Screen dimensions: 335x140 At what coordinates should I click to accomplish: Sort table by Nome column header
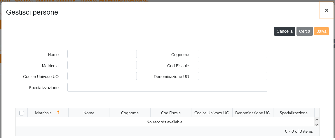point(89,113)
